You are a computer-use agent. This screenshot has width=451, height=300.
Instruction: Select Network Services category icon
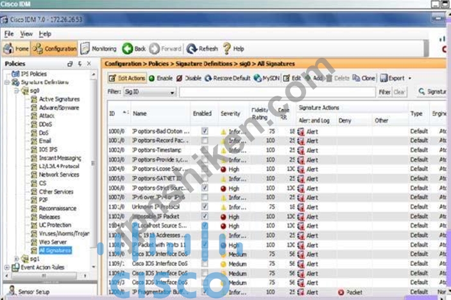pos(34,175)
